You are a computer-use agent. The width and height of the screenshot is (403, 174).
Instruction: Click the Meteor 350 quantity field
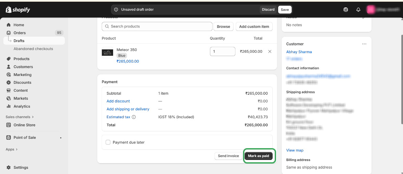222,52
